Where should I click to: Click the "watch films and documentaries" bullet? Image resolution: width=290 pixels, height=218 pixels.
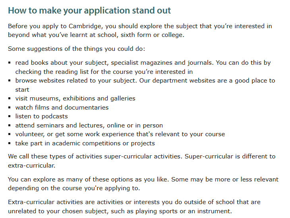click(x=62, y=107)
